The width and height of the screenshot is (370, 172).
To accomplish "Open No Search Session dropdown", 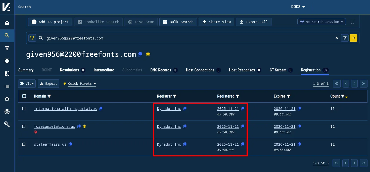I will point(321,22).
